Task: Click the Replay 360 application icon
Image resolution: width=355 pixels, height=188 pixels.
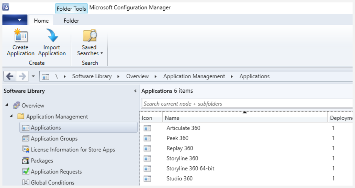Action: 148,148
